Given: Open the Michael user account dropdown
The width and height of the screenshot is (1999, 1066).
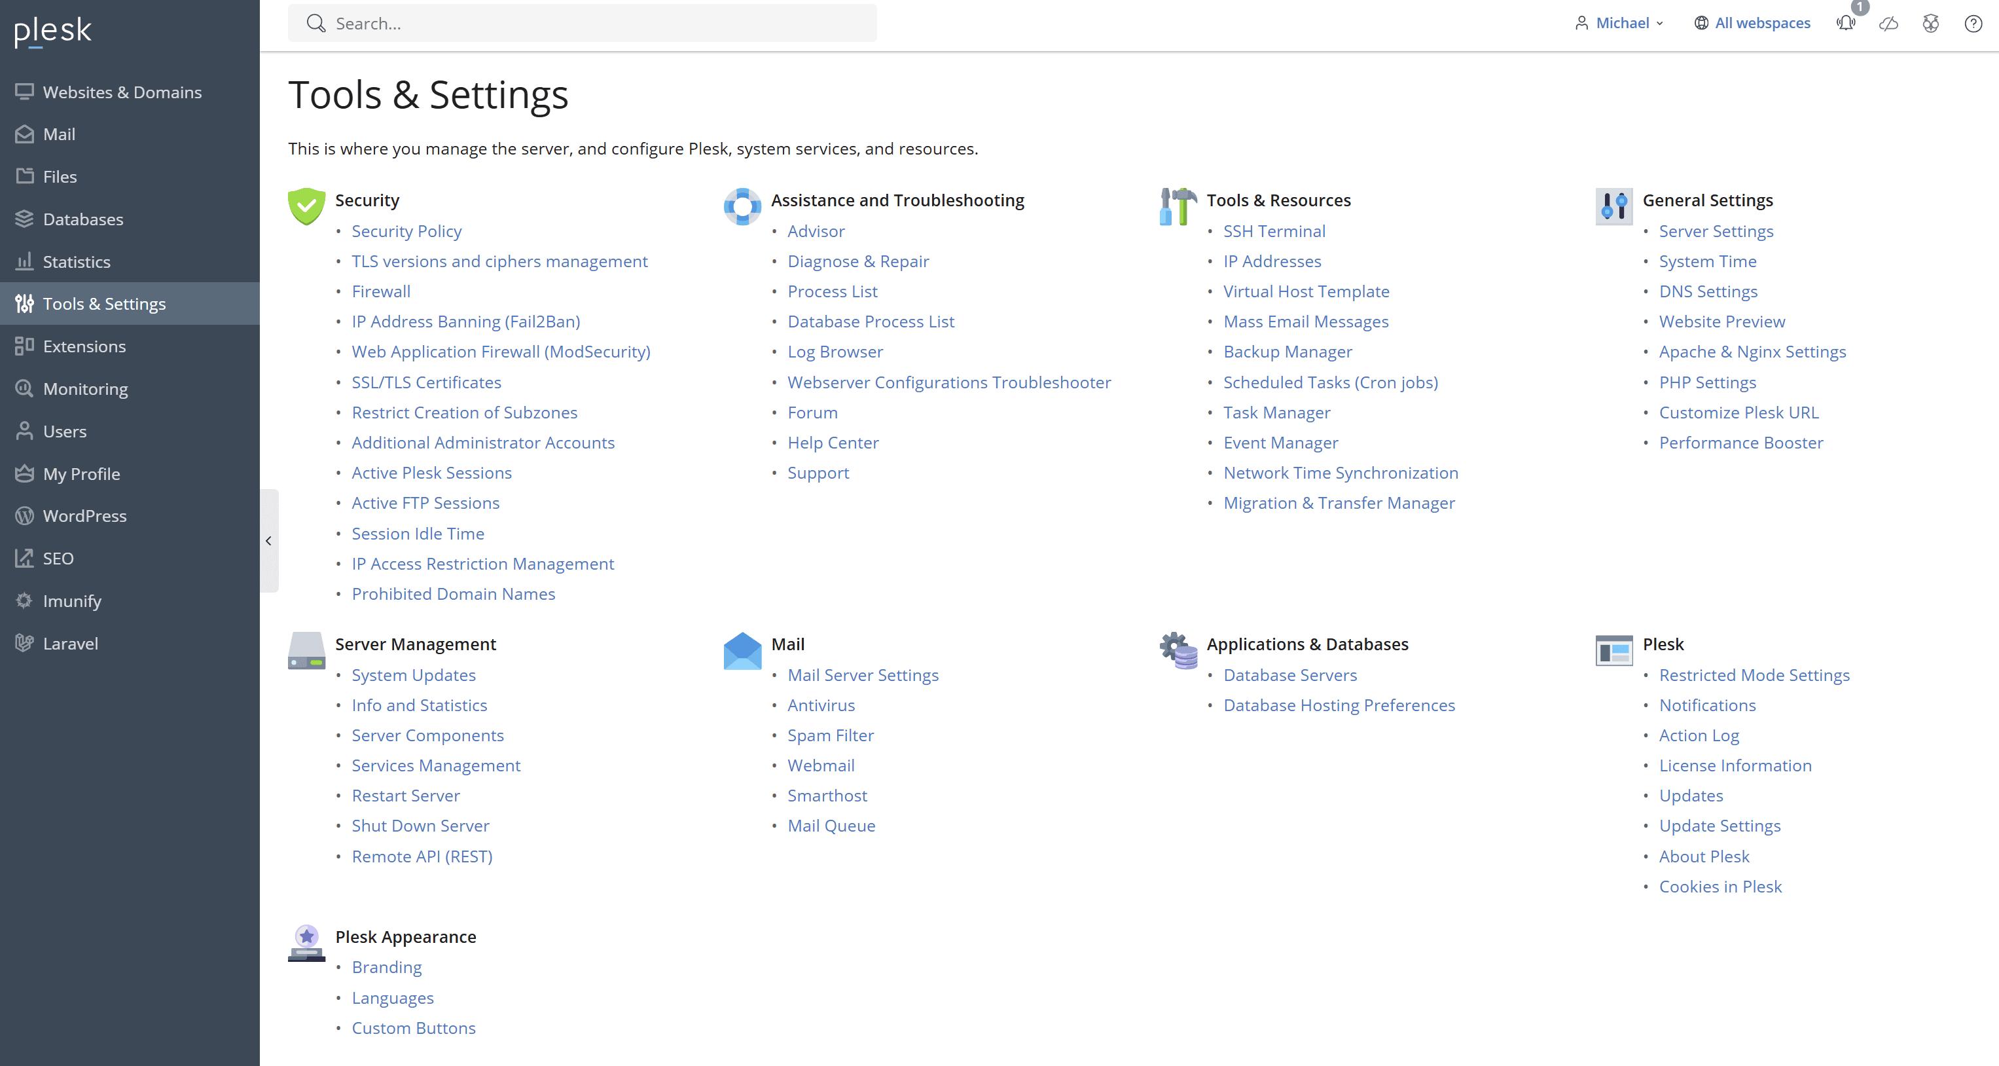Looking at the screenshot, I should coord(1619,24).
